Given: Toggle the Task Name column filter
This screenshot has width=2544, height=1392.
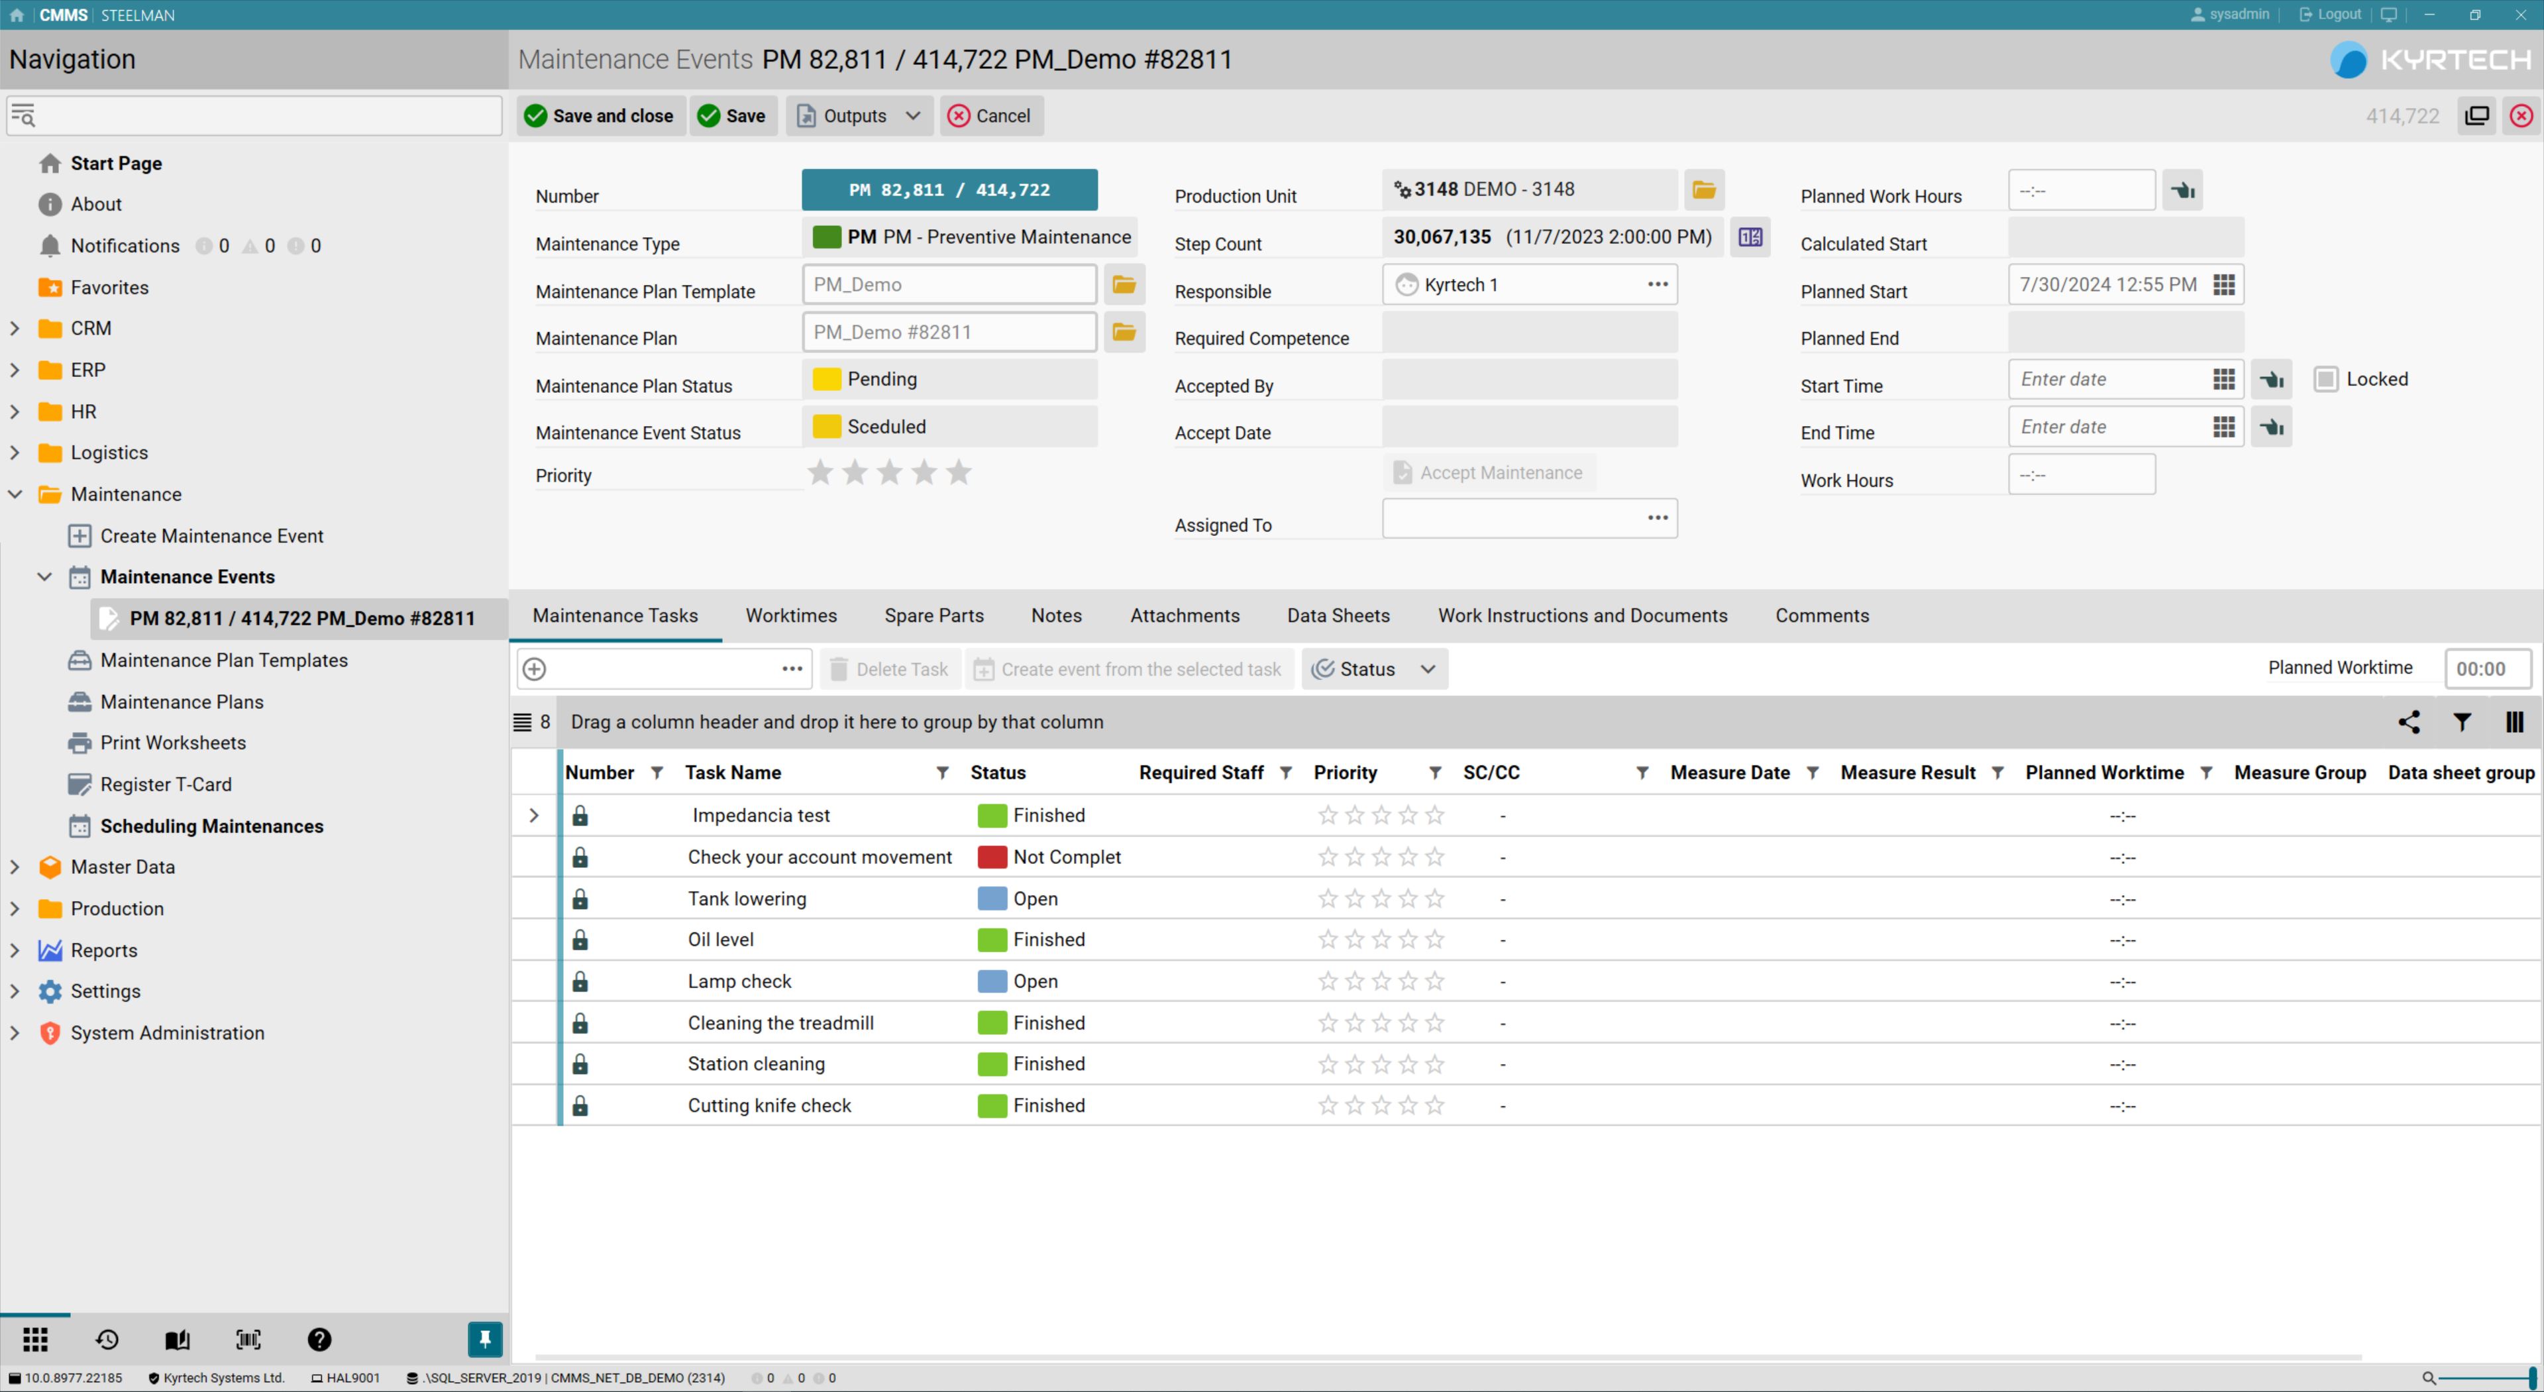Looking at the screenshot, I should pos(942,774).
